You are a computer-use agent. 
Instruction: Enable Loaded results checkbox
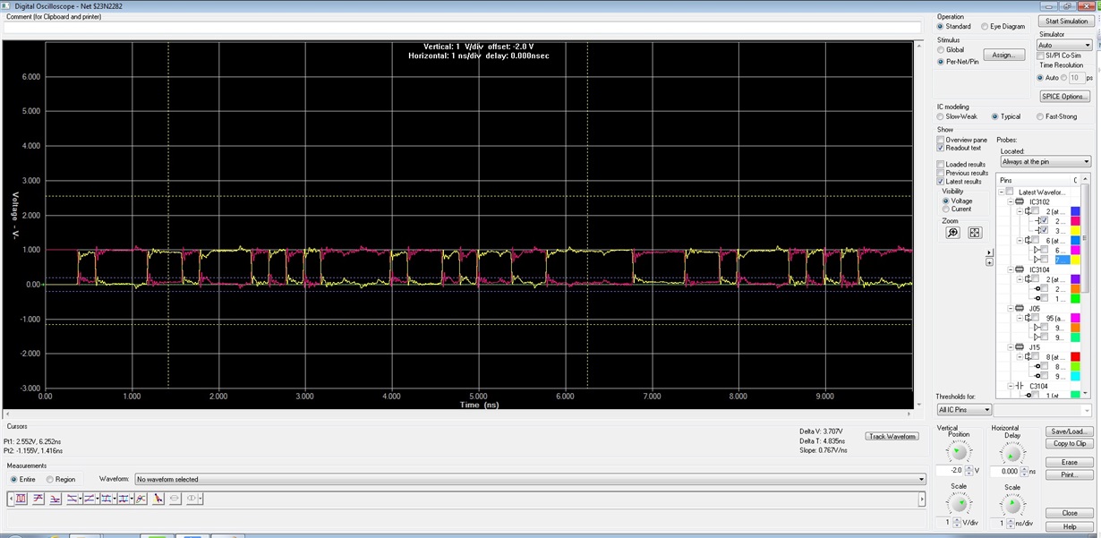(941, 165)
